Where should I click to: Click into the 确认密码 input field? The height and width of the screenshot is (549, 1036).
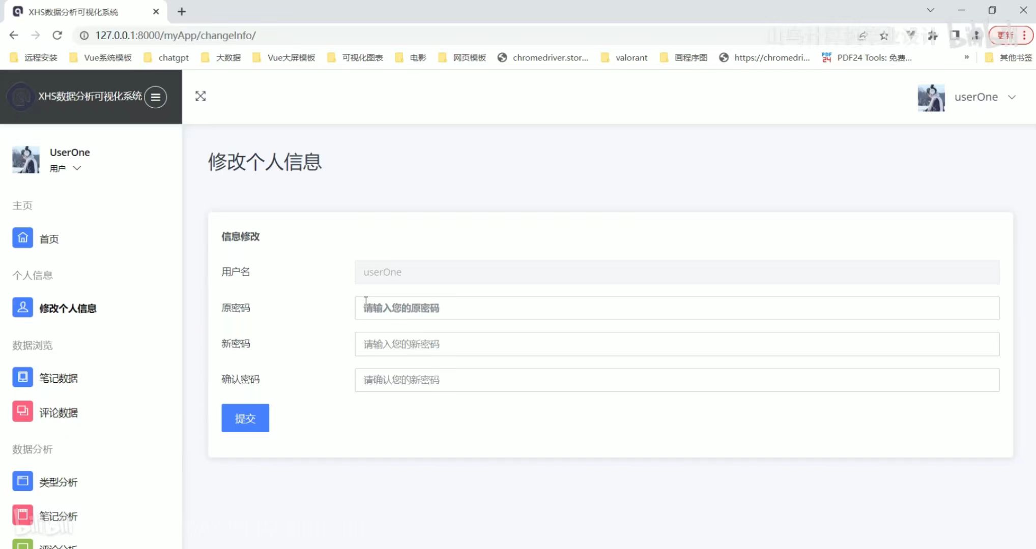click(x=677, y=380)
